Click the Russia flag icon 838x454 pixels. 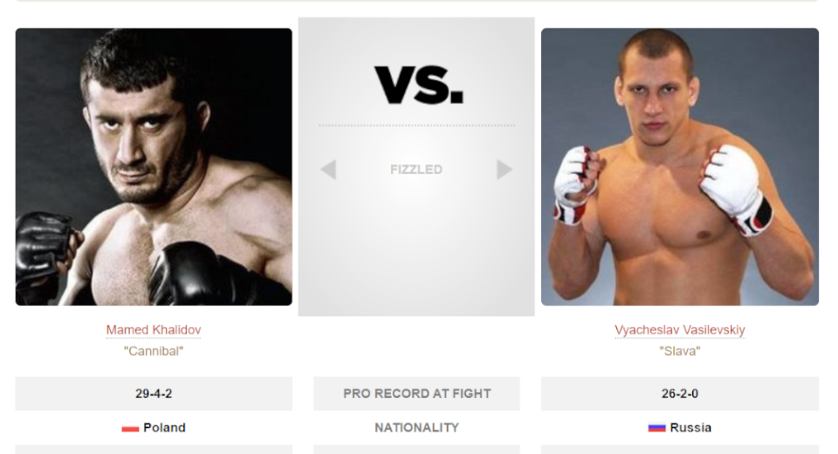(x=656, y=429)
